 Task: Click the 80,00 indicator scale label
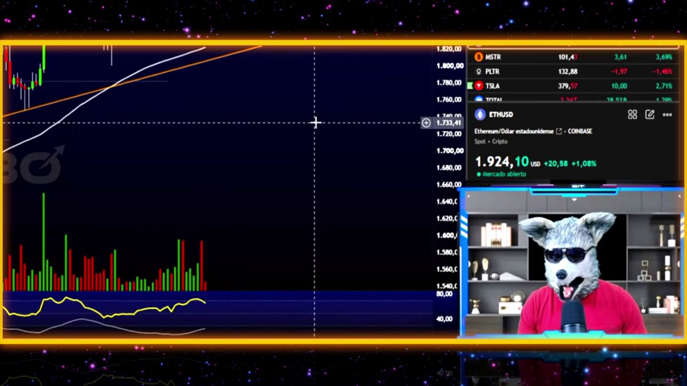[x=444, y=294]
